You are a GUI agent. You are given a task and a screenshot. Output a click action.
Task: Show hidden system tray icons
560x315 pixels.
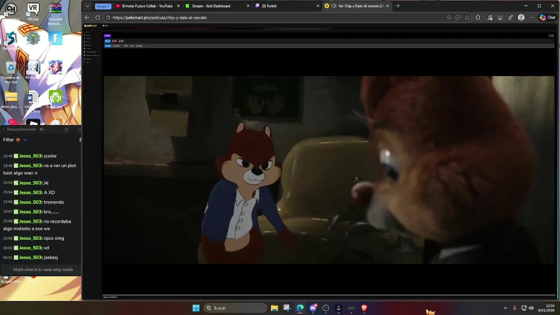(505, 308)
